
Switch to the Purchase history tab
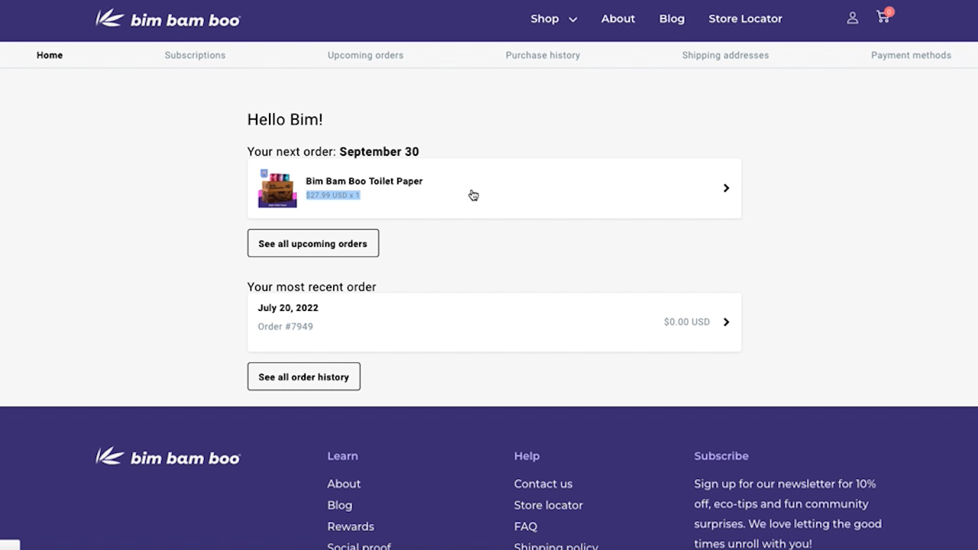click(542, 55)
